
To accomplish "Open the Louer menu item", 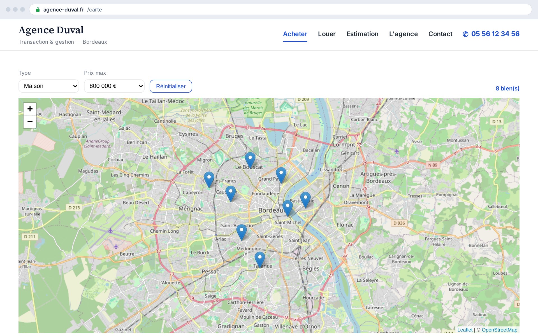I will (327, 34).
